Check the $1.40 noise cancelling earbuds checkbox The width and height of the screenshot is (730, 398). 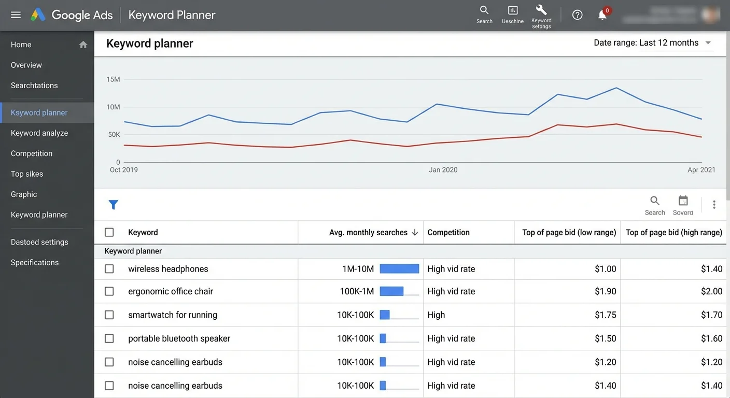pyautogui.click(x=109, y=386)
